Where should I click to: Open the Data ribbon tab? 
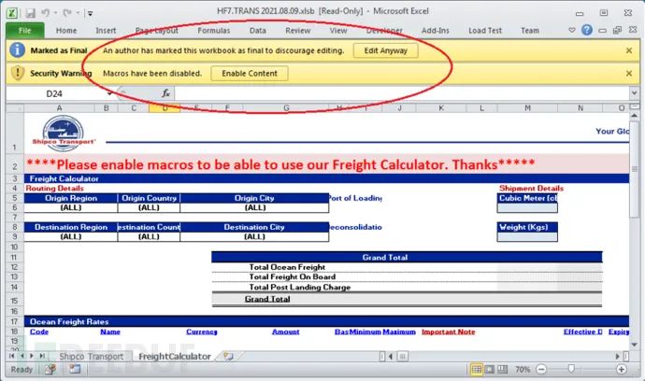pyautogui.click(x=257, y=31)
